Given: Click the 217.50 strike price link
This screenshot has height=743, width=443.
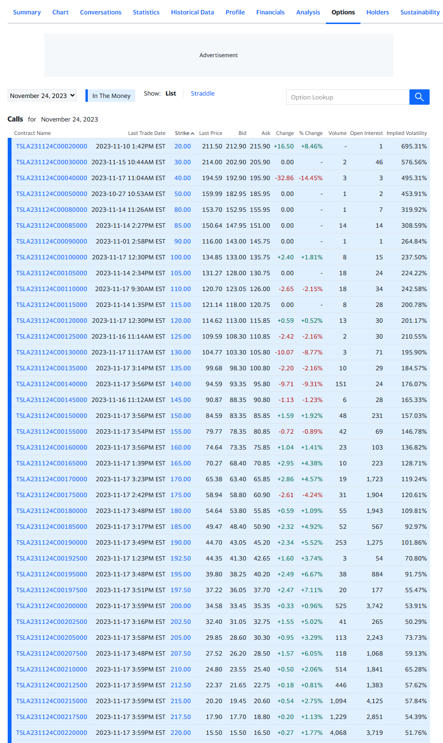Looking at the screenshot, I should pyautogui.click(x=180, y=717).
